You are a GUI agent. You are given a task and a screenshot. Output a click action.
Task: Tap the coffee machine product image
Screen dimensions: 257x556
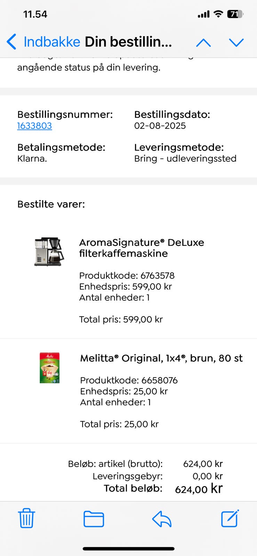coord(49,252)
